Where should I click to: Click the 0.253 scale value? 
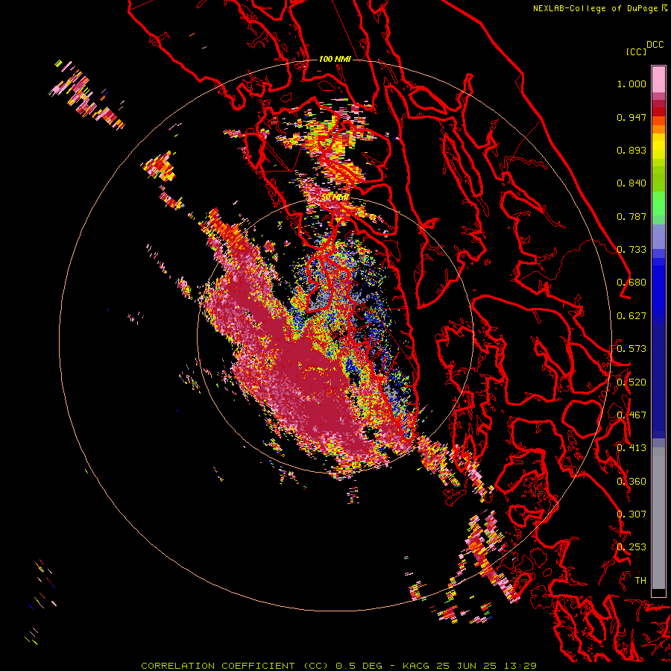(x=631, y=547)
